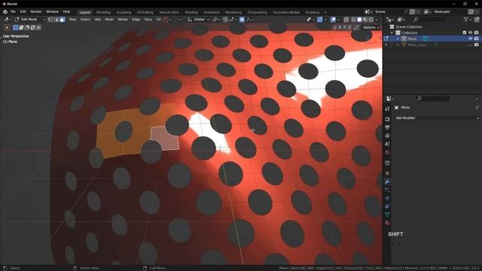Switch to material preview shading
The height and width of the screenshot is (271, 482).
(365, 20)
